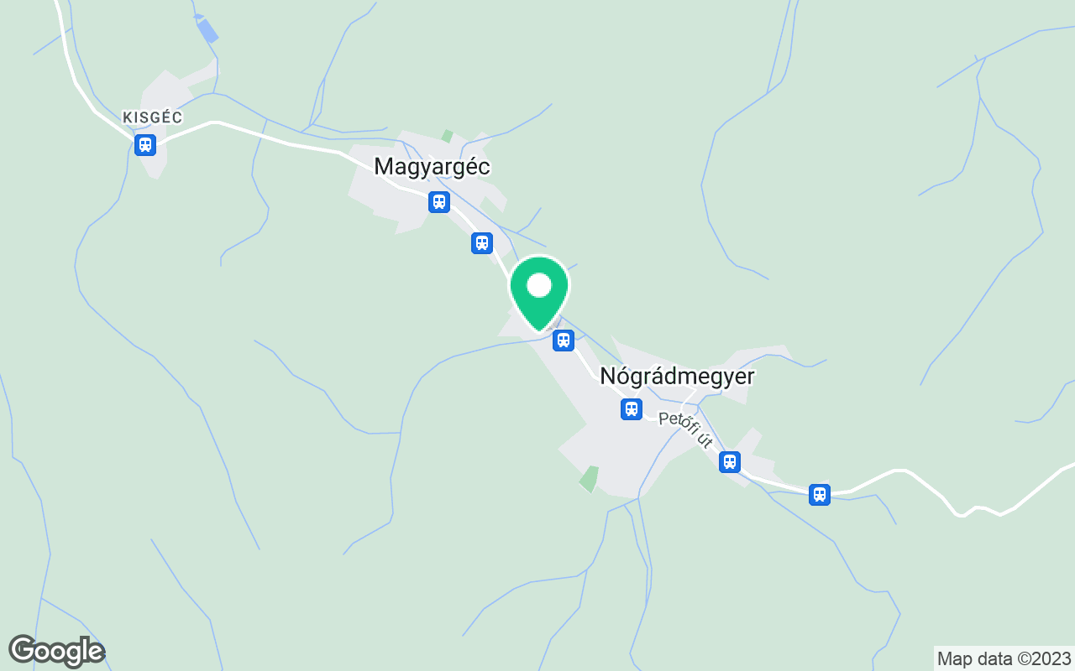Select the Nógrádmegyer town label

[677, 377]
